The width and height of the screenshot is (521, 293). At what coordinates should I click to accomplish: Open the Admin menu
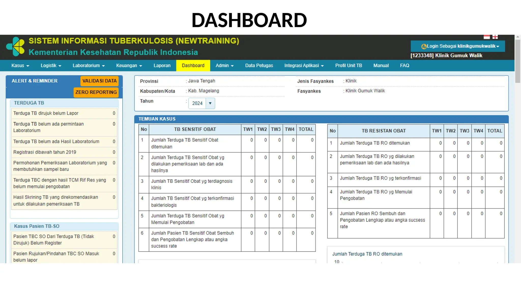[224, 66]
